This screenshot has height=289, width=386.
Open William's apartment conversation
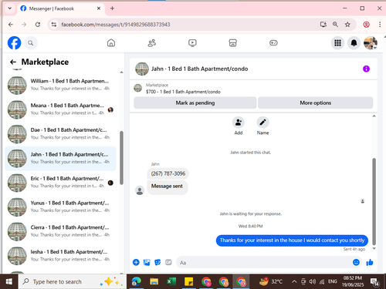60,85
